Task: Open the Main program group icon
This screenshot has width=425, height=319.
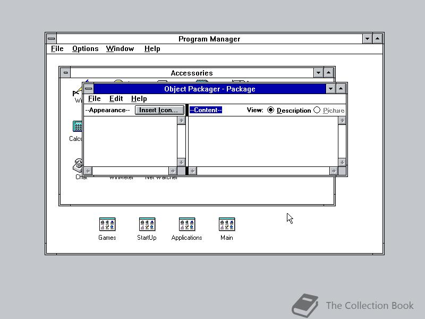Action: tap(226, 223)
